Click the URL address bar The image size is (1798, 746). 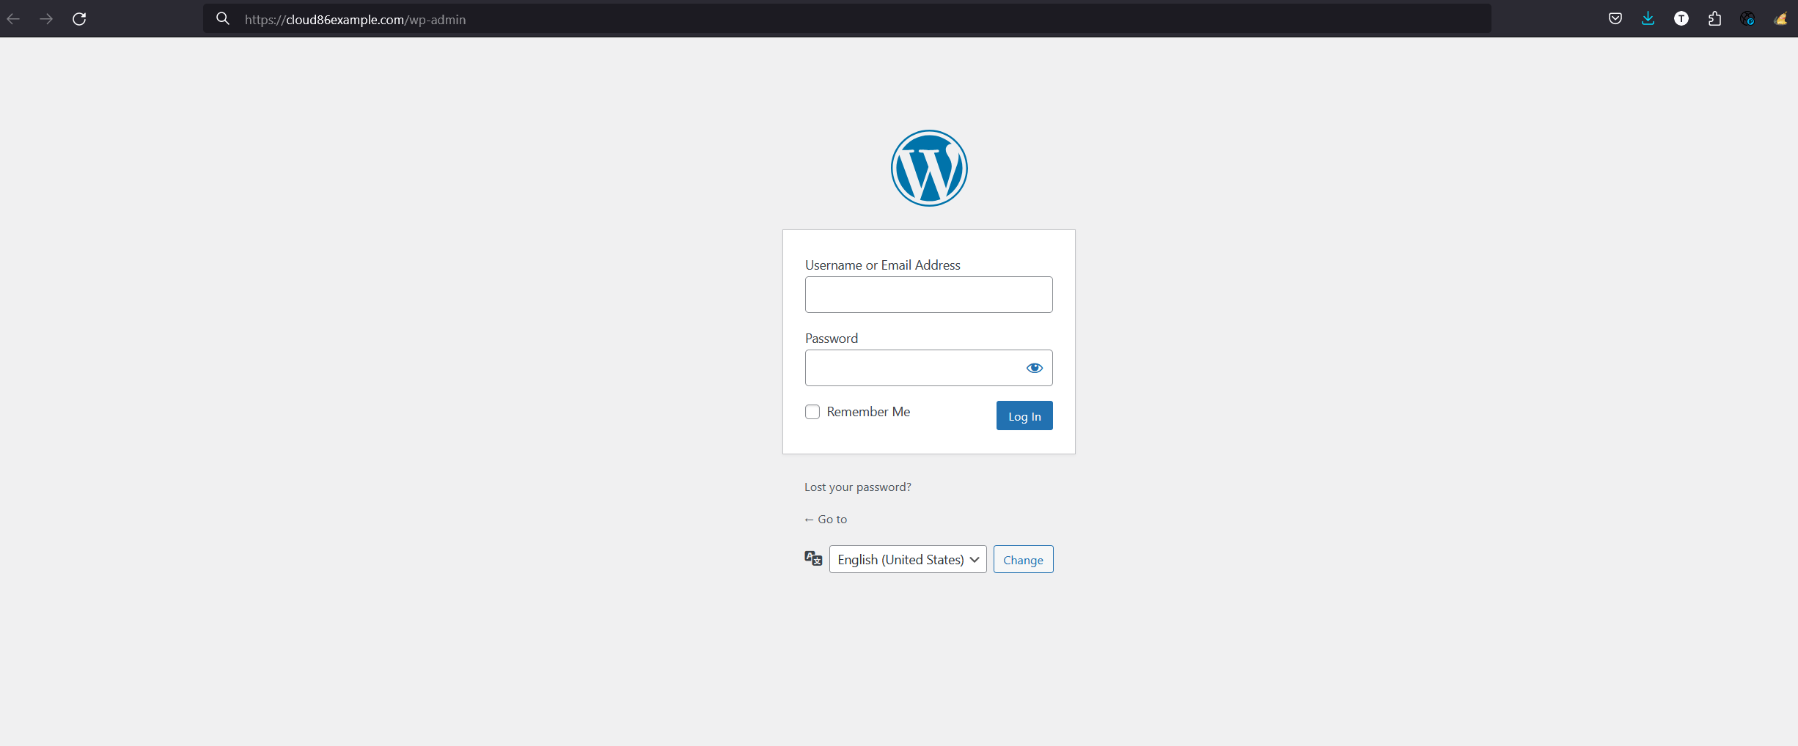(x=847, y=19)
